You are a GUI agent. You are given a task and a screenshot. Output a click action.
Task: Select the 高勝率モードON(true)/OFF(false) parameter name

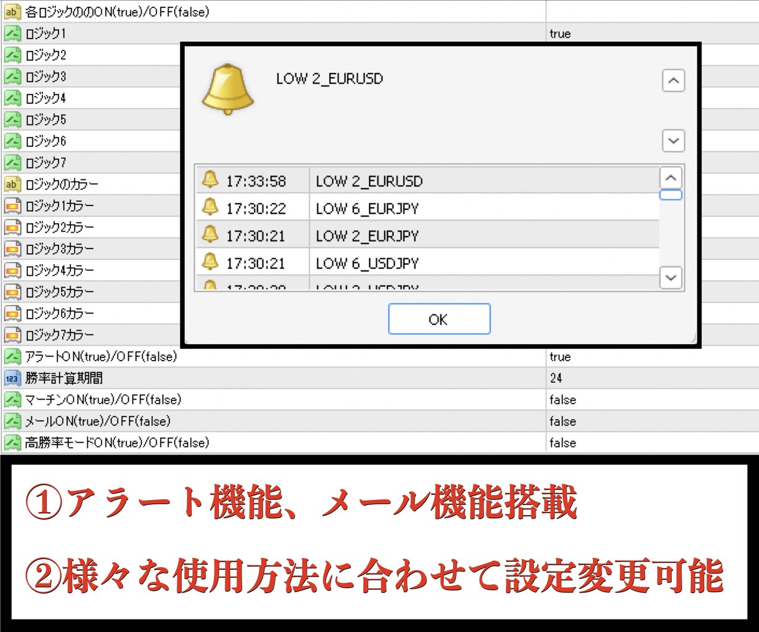(117, 443)
